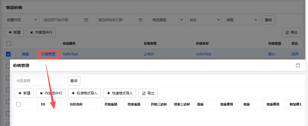Click 编辑 link in GofoTest row
The width and height of the screenshot is (308, 126).
click(25, 54)
